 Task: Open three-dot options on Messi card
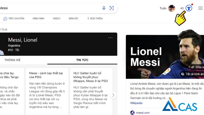(110, 38)
